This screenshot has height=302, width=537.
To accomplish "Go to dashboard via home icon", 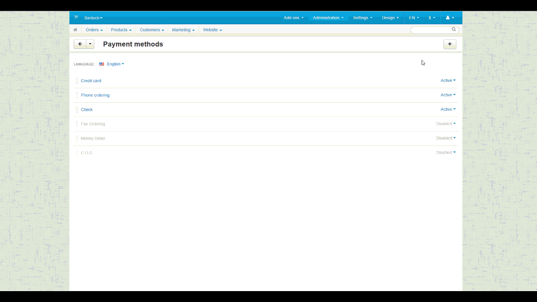I will [76, 30].
